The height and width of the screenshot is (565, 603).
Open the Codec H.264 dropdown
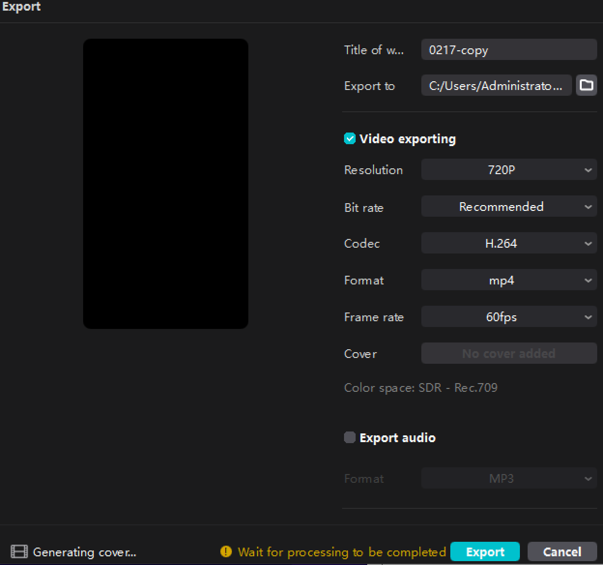pos(509,243)
